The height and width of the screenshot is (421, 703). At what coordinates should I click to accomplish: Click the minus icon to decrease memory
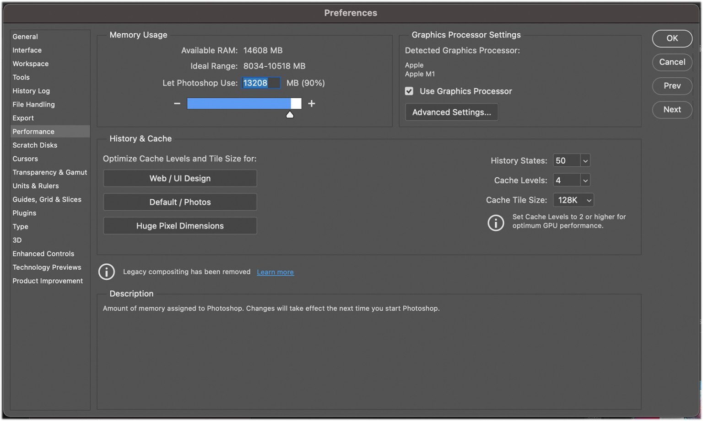[x=177, y=104]
